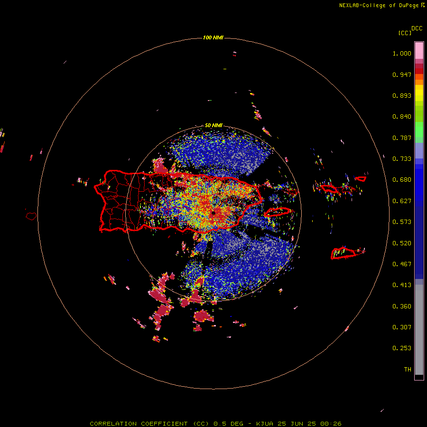Select the 0.360 value on the scale
Image resolution: width=427 pixels, height=427 pixels.
point(402,306)
